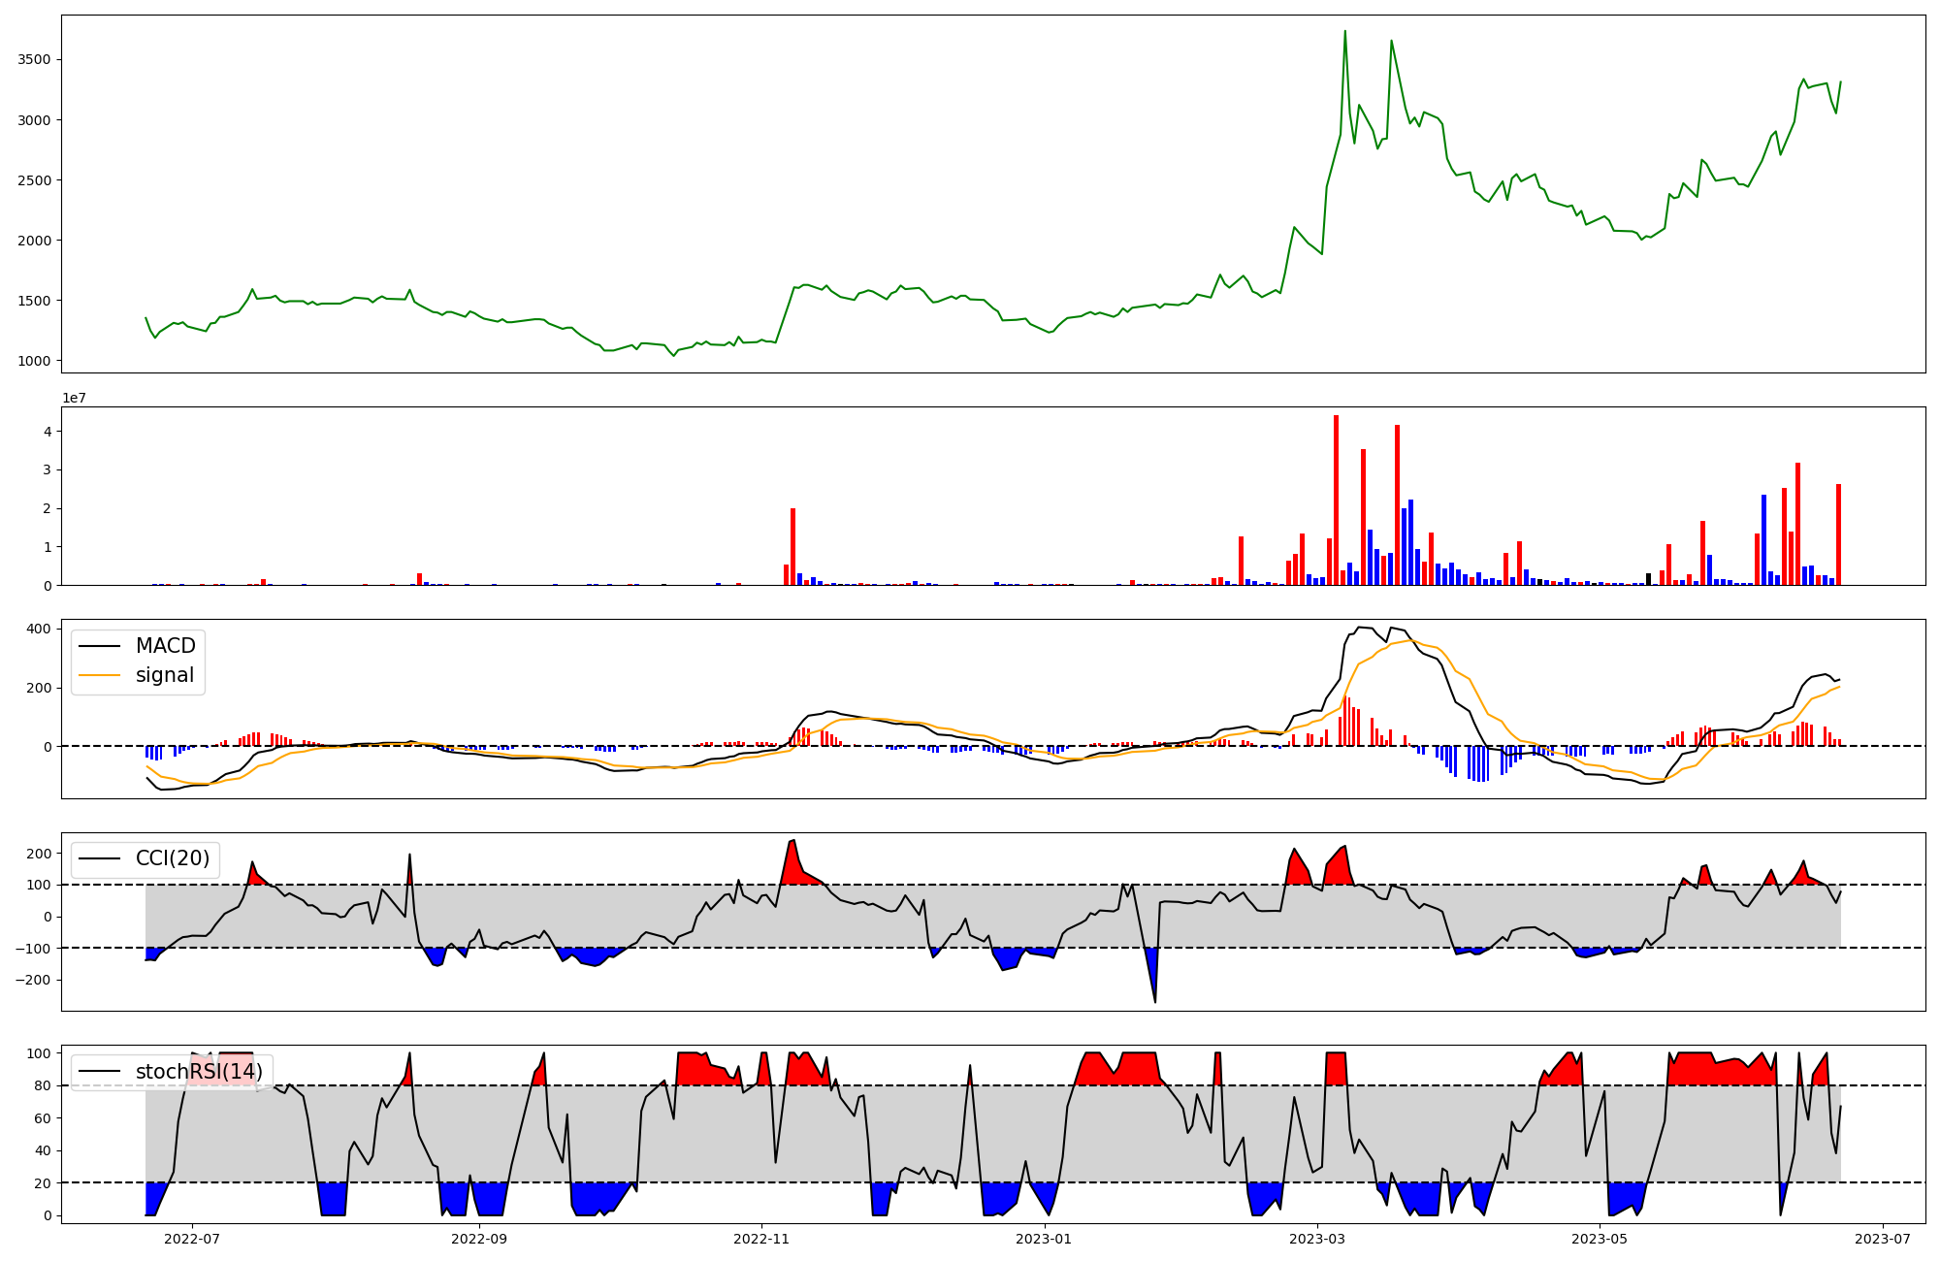Click the tallest red volume bar
Image resolution: width=1940 pixels, height=1261 pixels.
tap(1336, 500)
